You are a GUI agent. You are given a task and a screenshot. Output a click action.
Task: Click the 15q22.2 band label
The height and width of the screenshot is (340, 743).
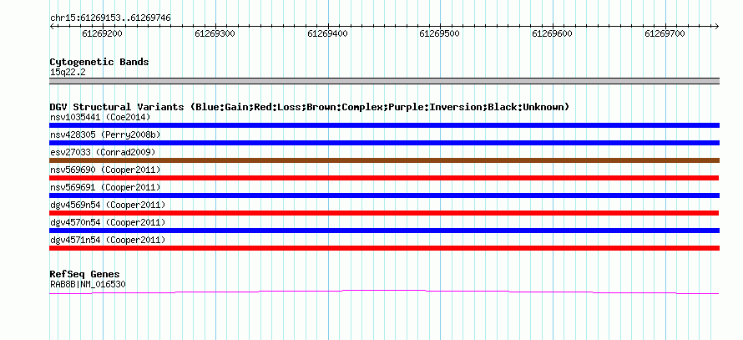point(68,72)
